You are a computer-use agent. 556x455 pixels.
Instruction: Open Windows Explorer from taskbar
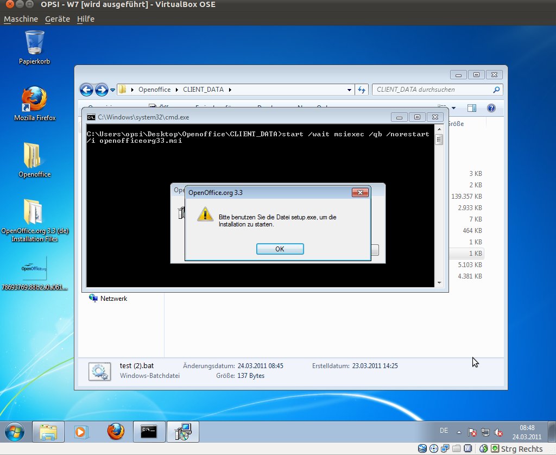tap(48, 432)
